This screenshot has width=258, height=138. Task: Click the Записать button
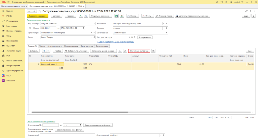tap(57, 16)
